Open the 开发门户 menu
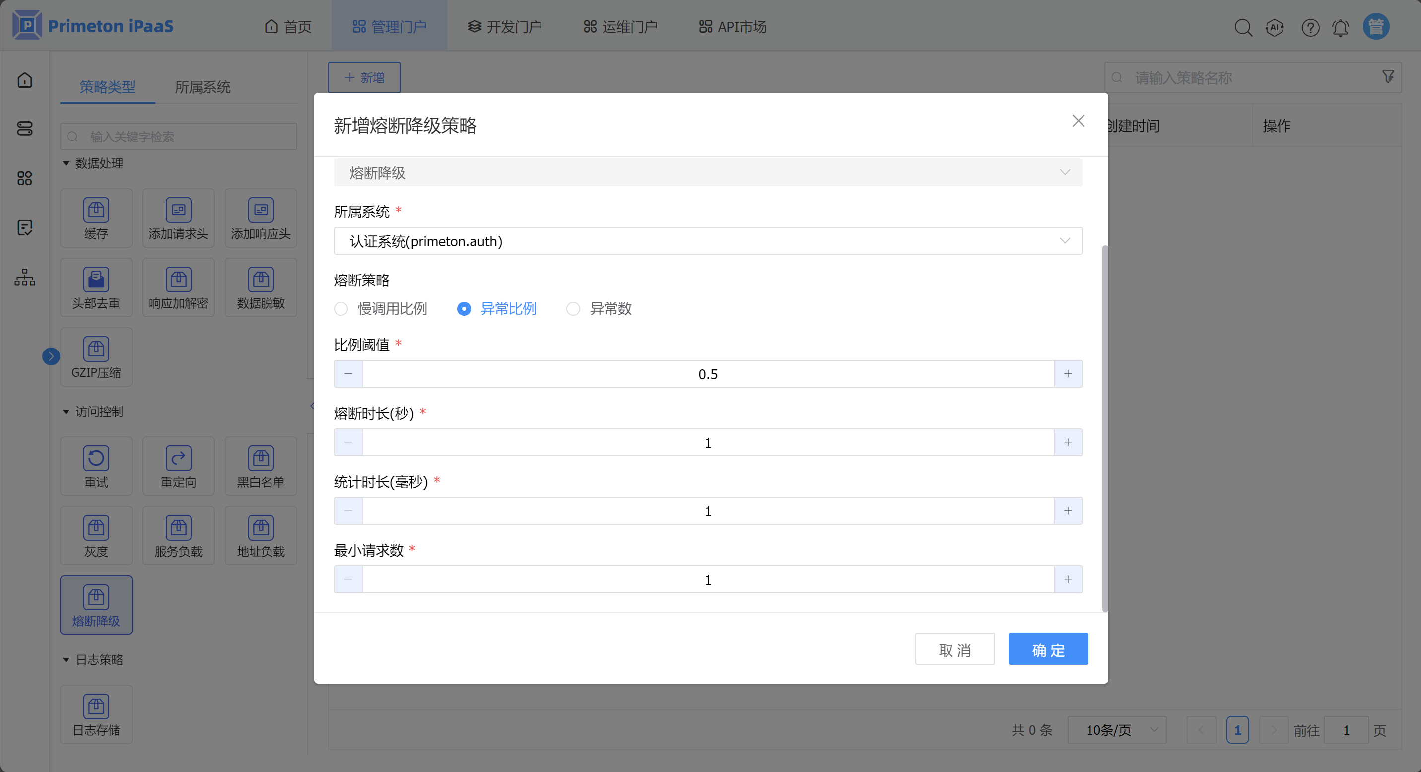 tap(505, 26)
